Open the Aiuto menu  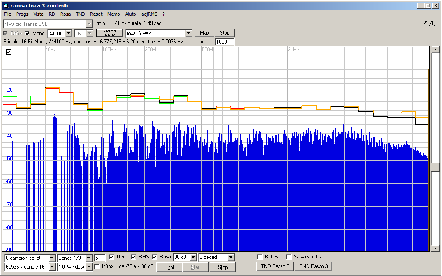tap(131, 14)
